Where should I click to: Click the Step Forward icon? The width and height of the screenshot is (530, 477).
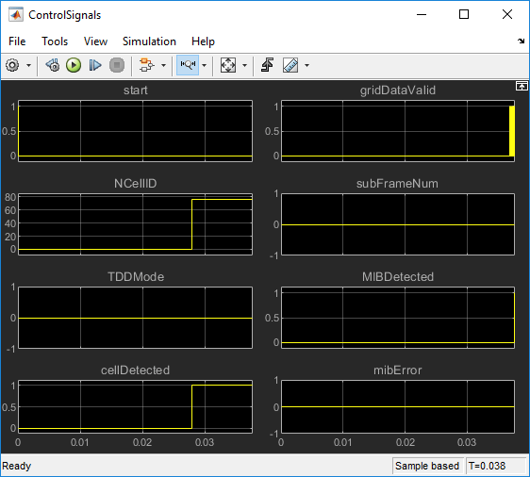click(x=95, y=65)
